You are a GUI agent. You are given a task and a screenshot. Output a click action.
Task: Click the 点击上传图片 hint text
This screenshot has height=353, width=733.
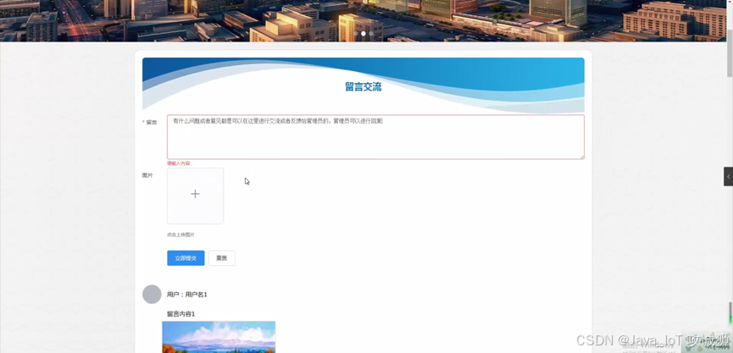tap(180, 234)
